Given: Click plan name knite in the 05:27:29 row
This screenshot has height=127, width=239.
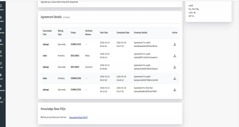Looking at the screenshot, I should coord(45,78).
